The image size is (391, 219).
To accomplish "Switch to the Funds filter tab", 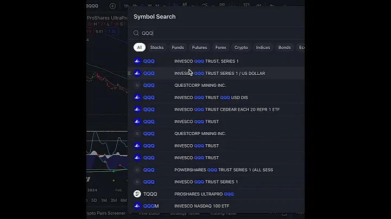I will tap(178, 47).
